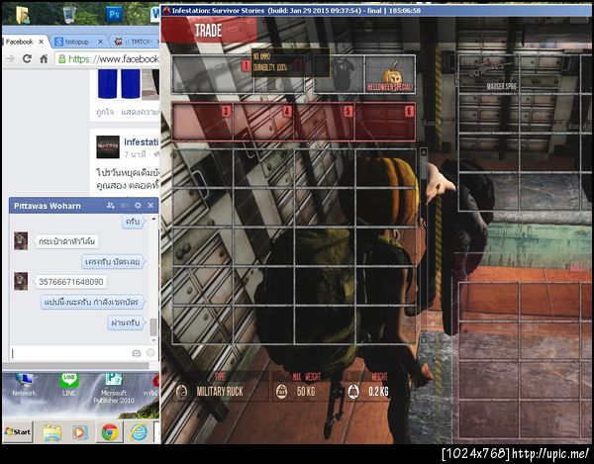Select quick slot 5 in the game
The width and height of the screenshot is (594, 464).
(325, 122)
